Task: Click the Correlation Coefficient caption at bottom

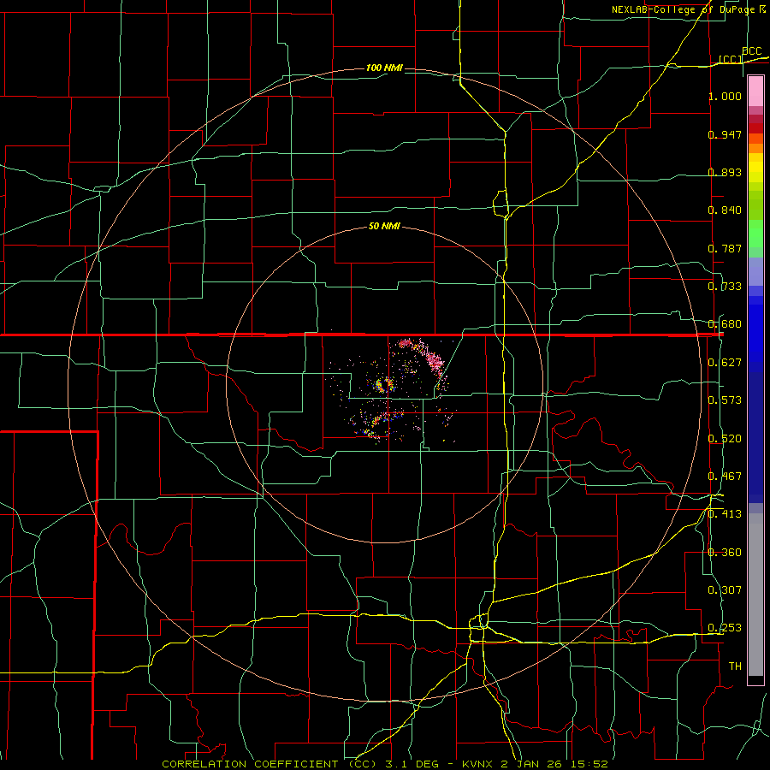Action: pyautogui.click(x=385, y=764)
